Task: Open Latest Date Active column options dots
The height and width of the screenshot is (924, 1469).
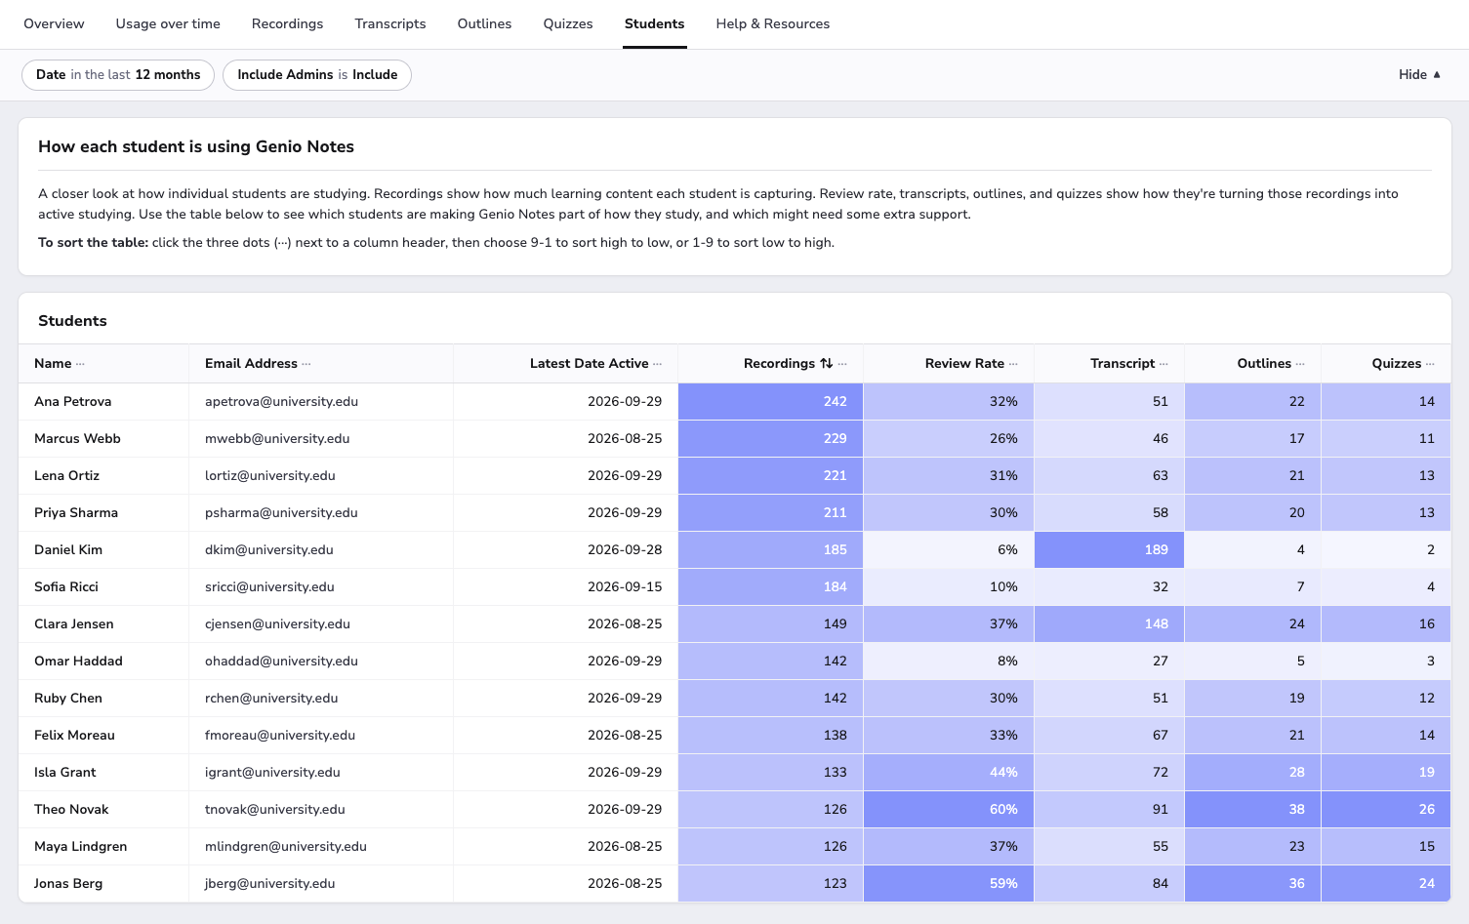Action: (x=658, y=364)
